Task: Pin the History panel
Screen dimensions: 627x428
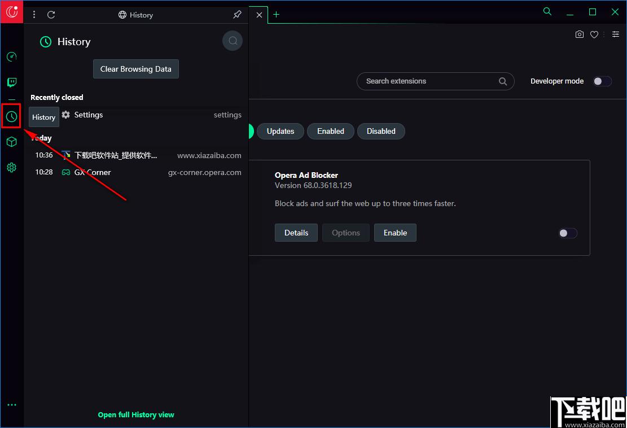Action: coord(237,15)
